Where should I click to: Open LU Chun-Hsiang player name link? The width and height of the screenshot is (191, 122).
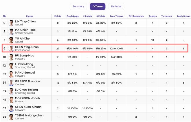coord(26,90)
